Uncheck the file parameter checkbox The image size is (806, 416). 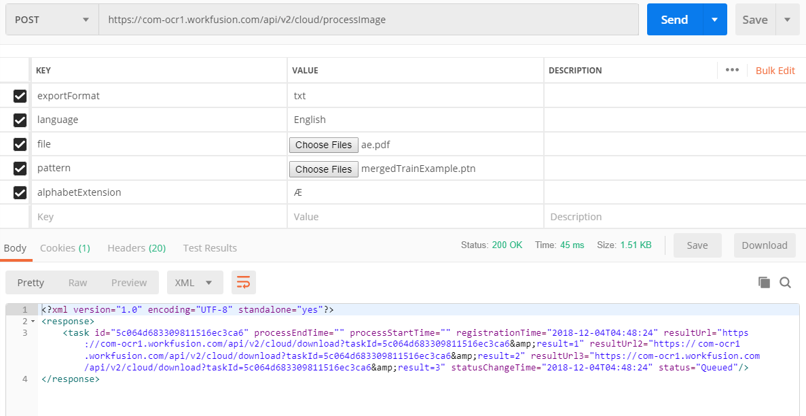point(20,144)
